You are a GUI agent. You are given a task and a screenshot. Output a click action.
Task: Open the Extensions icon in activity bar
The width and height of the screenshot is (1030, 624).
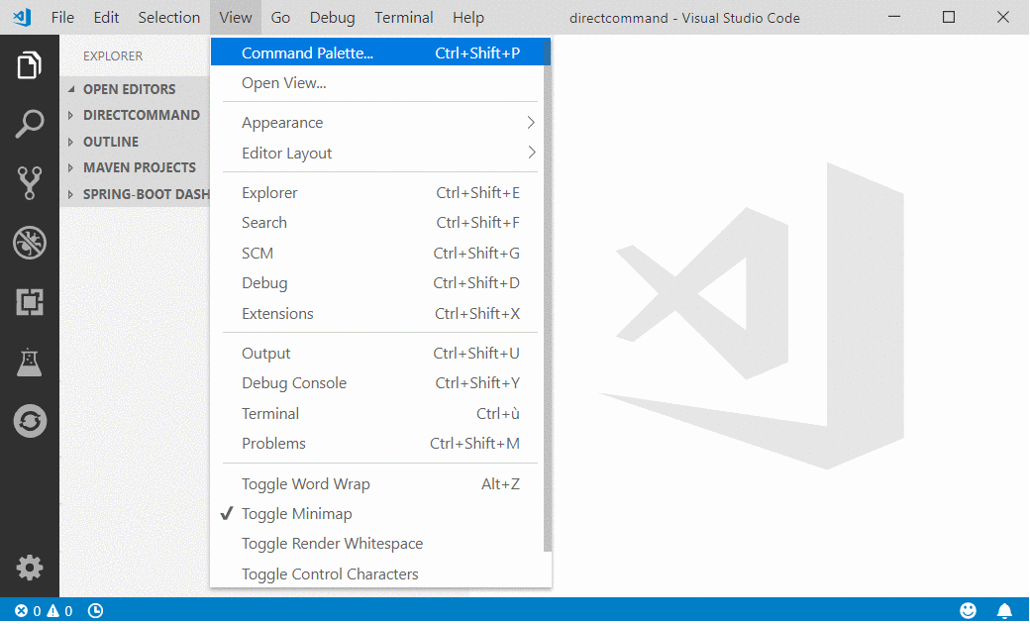30,302
